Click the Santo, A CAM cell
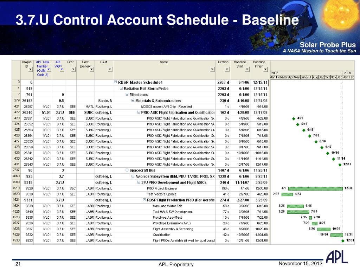The width and height of the screenshot is (360, 270). click(104, 101)
